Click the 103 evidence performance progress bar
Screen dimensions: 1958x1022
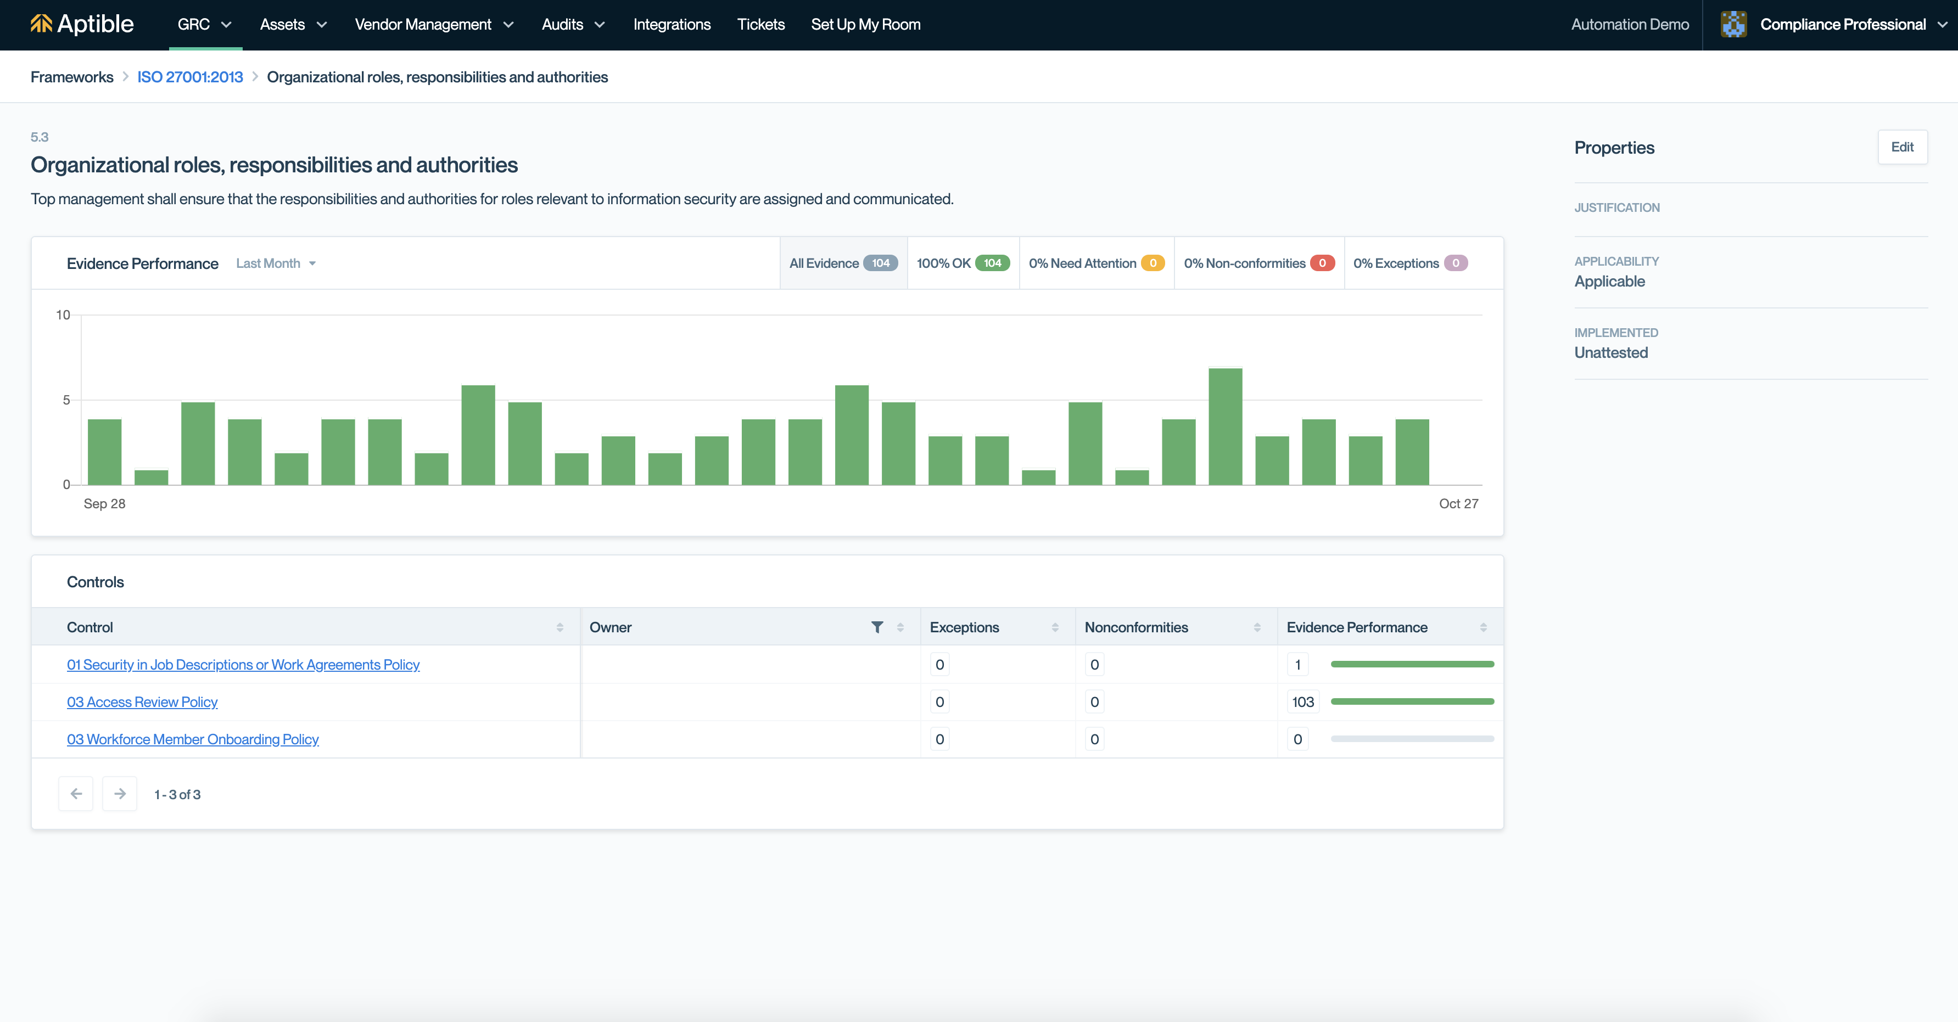coord(1412,701)
